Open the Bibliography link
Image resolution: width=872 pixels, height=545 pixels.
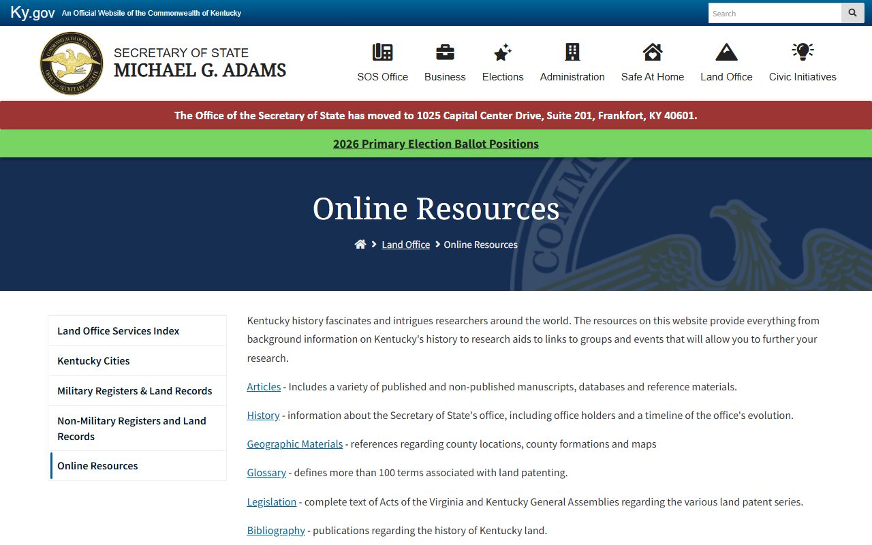[x=276, y=531]
